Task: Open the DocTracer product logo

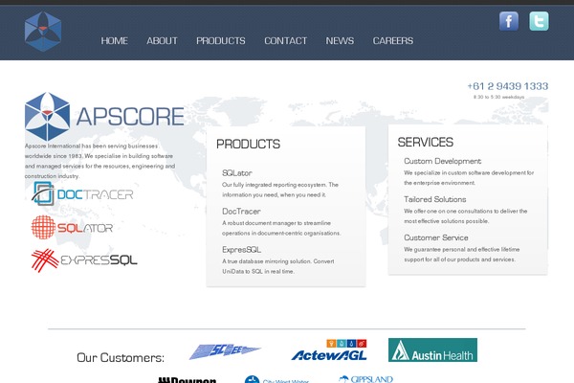Action: 82,193
